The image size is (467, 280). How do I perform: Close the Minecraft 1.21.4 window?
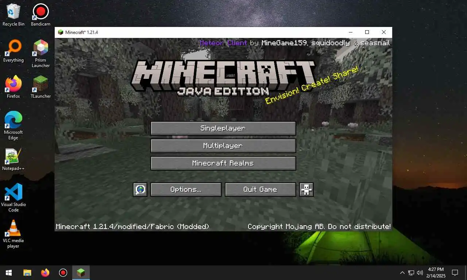384,32
